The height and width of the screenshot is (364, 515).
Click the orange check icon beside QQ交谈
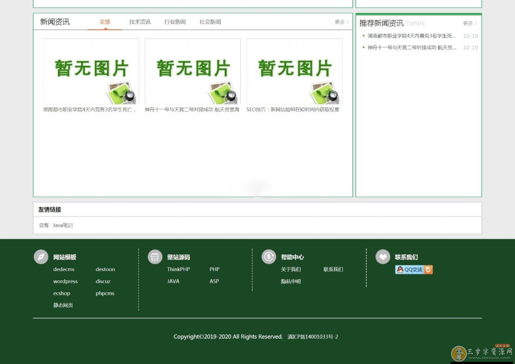coord(428,270)
